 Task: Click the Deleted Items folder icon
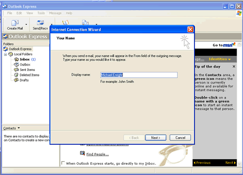pos(17,75)
